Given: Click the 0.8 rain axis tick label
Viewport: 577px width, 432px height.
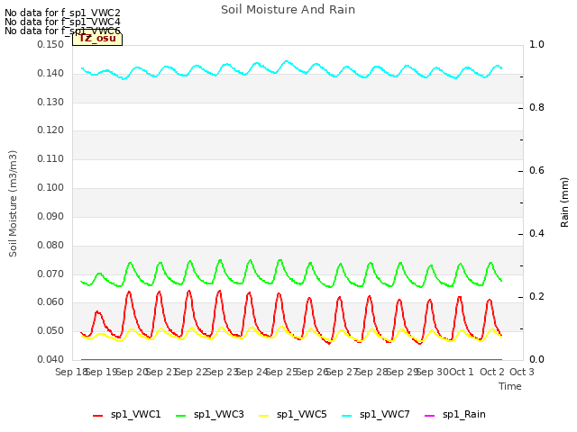Looking at the screenshot, I should [x=536, y=108].
